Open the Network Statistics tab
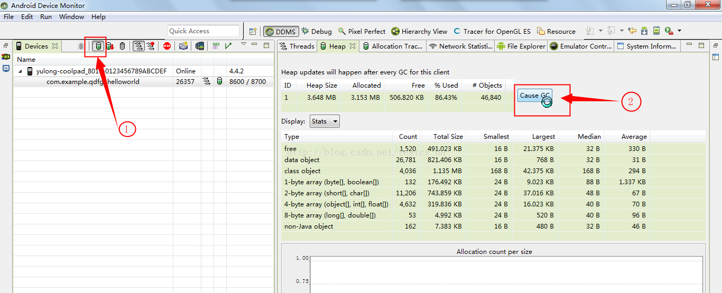The height and width of the screenshot is (293, 722). click(x=460, y=46)
